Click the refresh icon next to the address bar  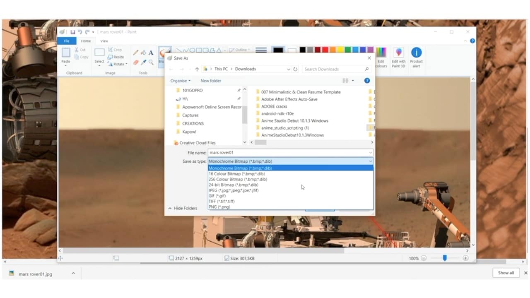point(294,69)
